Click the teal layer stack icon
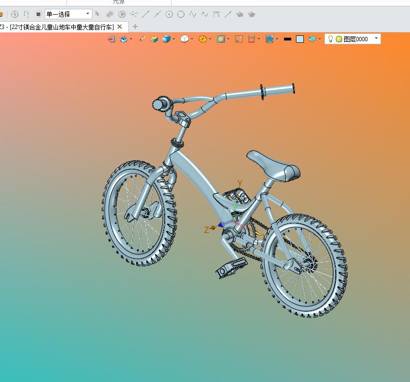The height and width of the screenshot is (382, 410). (x=312, y=39)
